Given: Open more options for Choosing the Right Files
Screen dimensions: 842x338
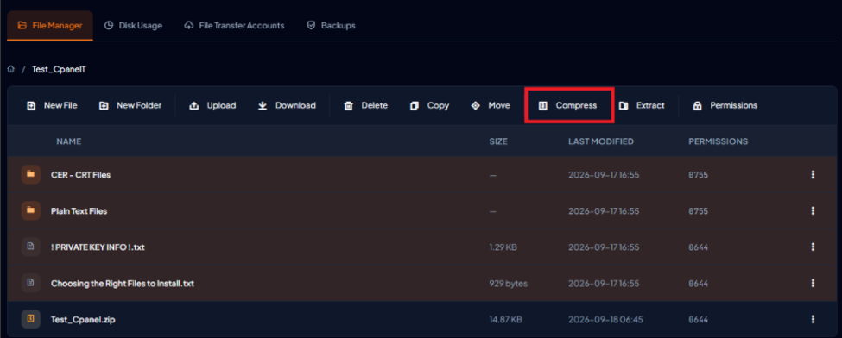Looking at the screenshot, I should (x=813, y=283).
